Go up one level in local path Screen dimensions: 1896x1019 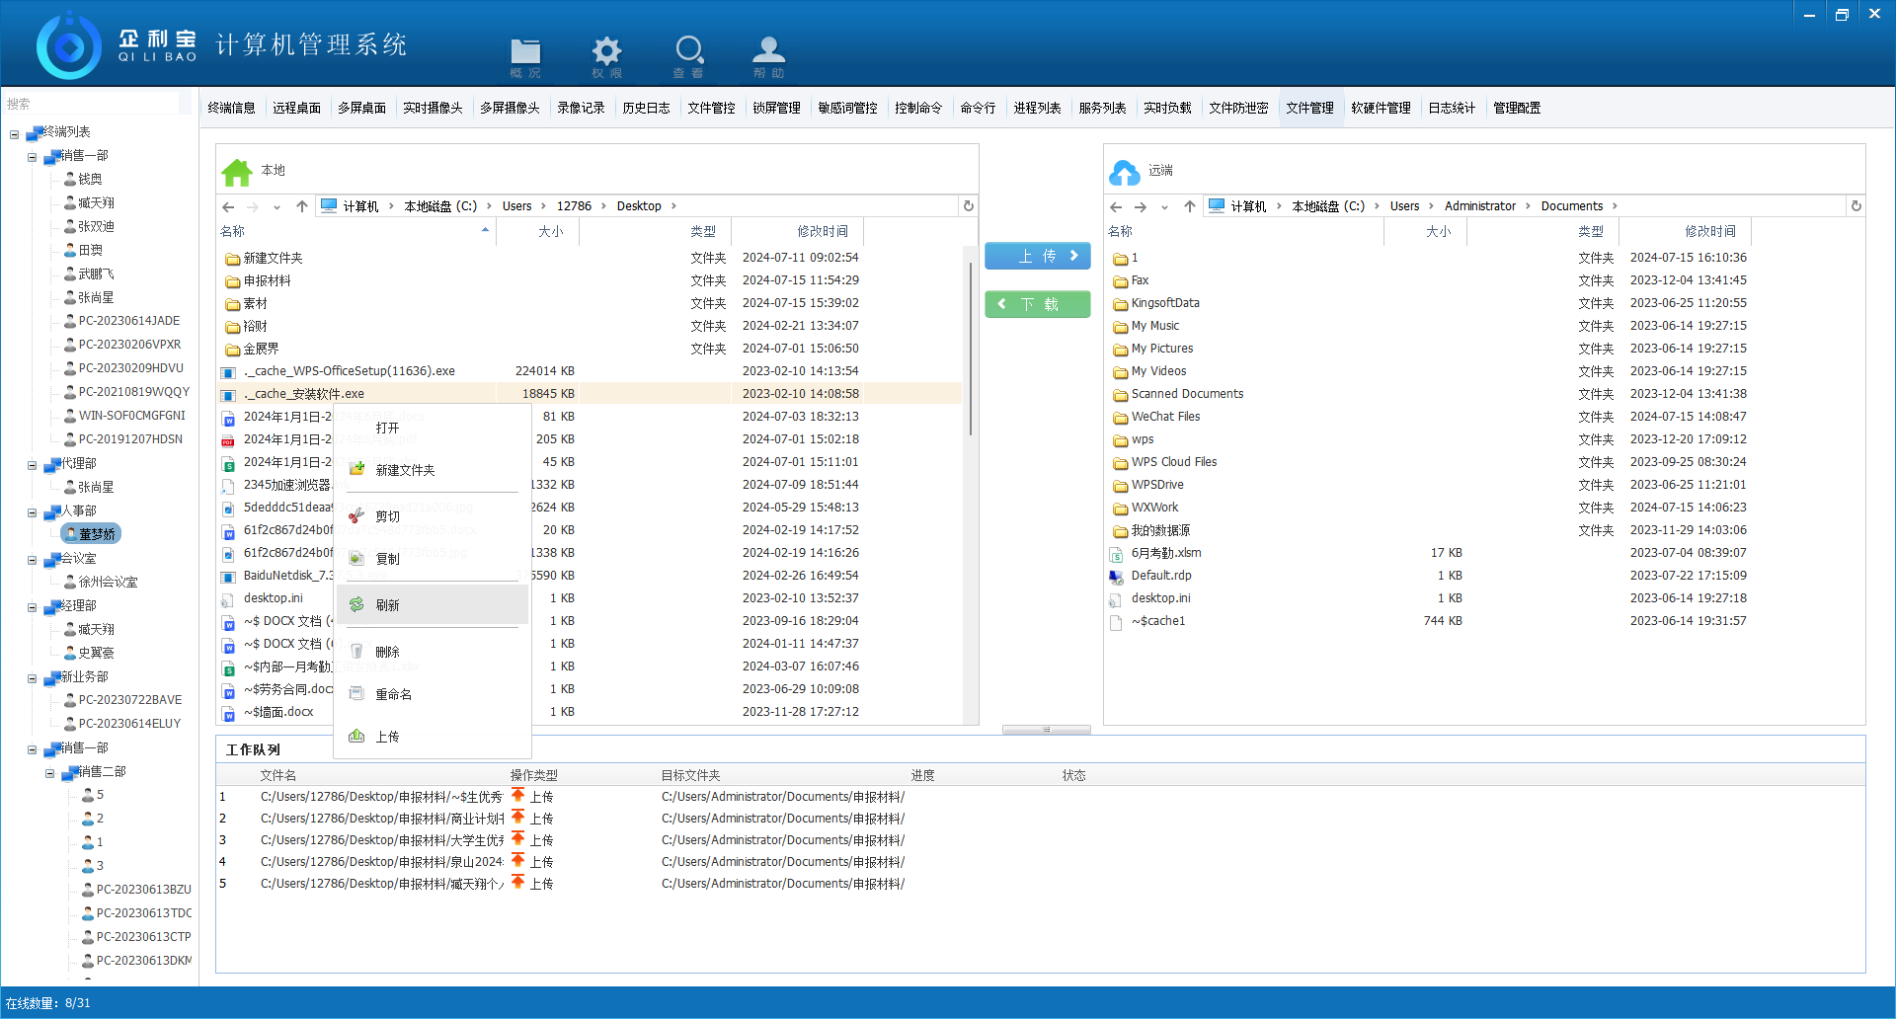tap(302, 206)
